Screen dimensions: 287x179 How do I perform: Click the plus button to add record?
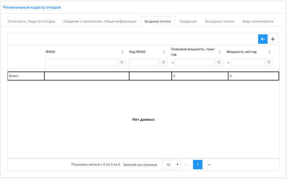pos(273,39)
